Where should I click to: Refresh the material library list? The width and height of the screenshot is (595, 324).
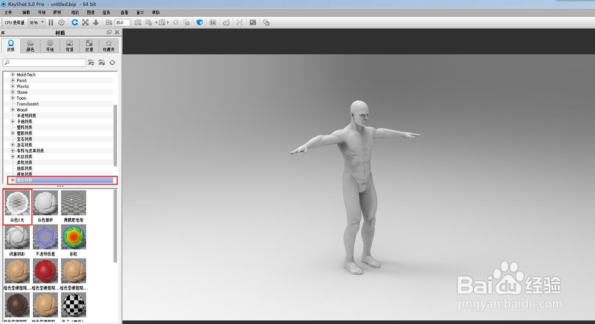click(112, 62)
